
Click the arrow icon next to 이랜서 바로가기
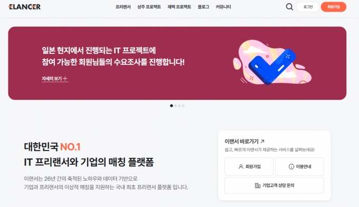(262, 142)
